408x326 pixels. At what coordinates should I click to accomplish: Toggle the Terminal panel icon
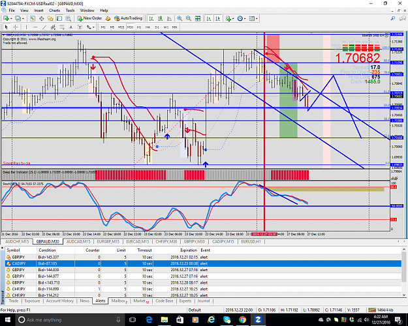(x=59, y=18)
